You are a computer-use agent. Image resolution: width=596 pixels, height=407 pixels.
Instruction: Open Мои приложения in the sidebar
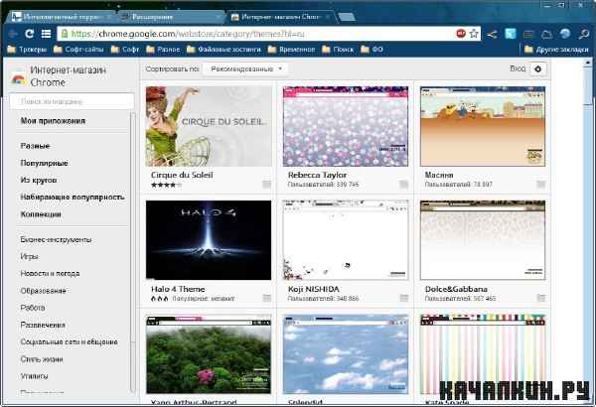[53, 121]
